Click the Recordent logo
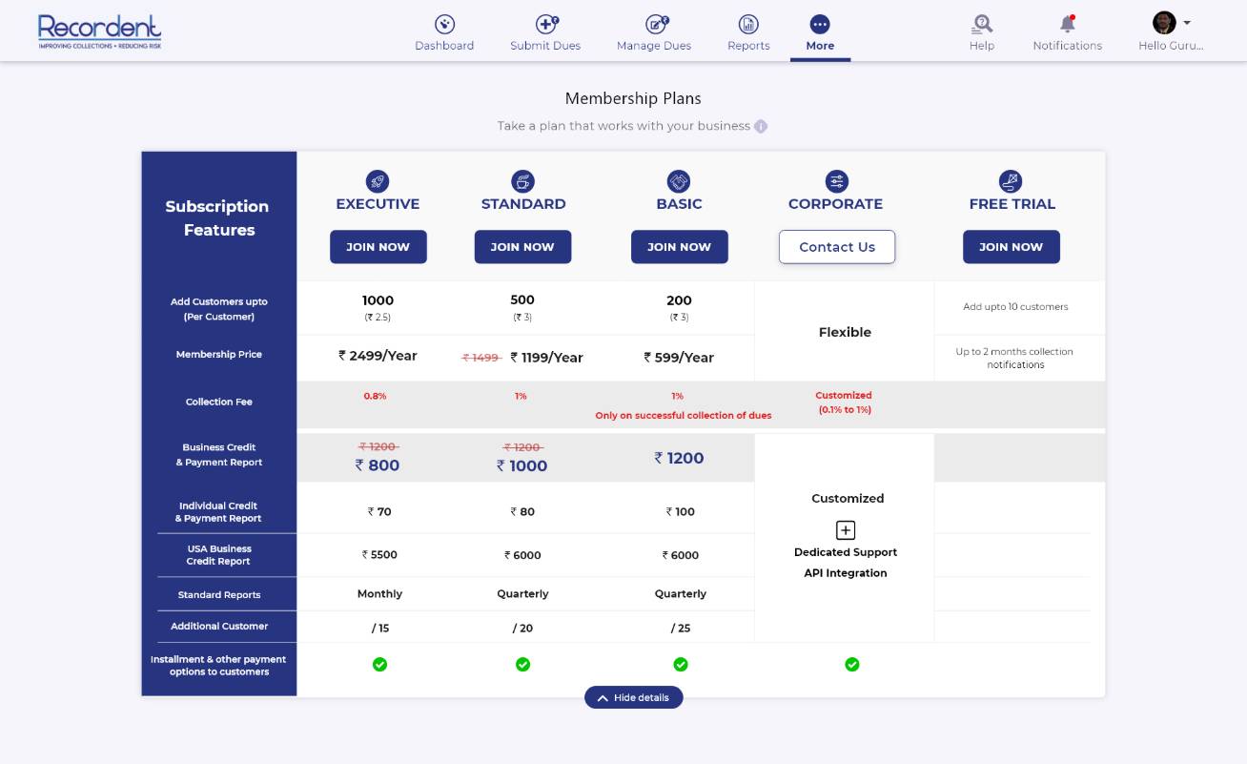1247x764 pixels. click(x=99, y=30)
